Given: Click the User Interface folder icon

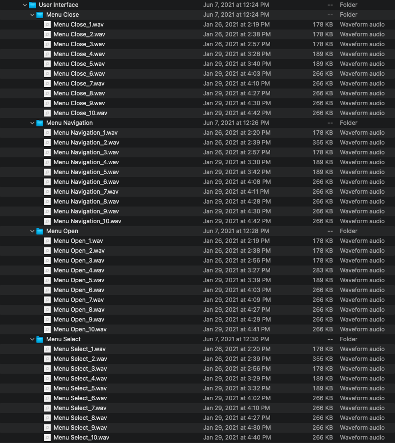Looking at the screenshot, I should [x=32, y=5].
